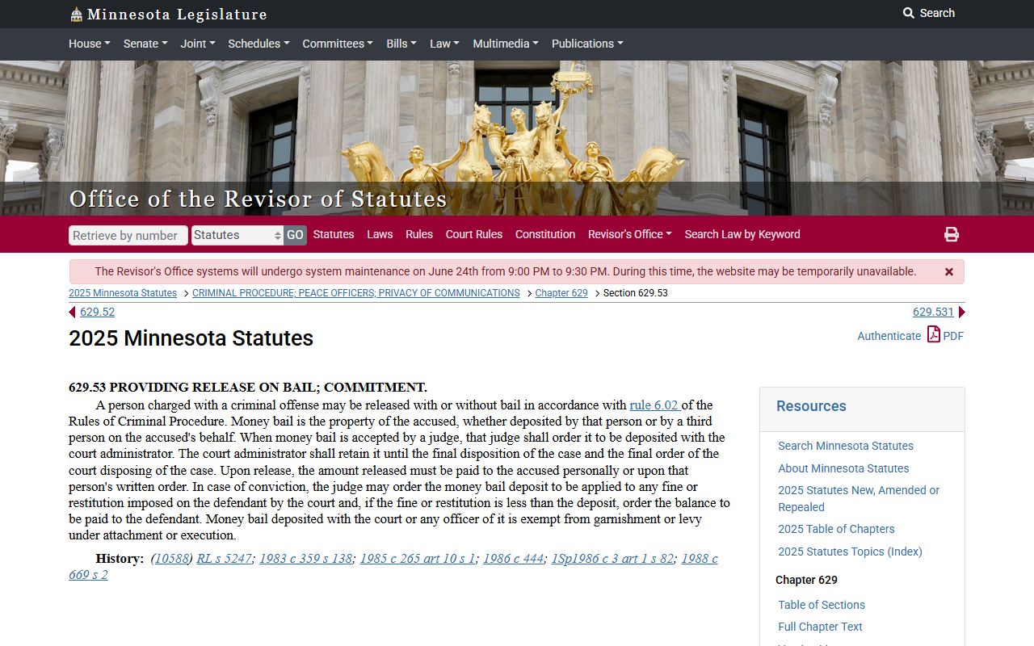The height and width of the screenshot is (646, 1034).
Task: Open Table of Sections for Chapter 629
Action: coord(822,605)
